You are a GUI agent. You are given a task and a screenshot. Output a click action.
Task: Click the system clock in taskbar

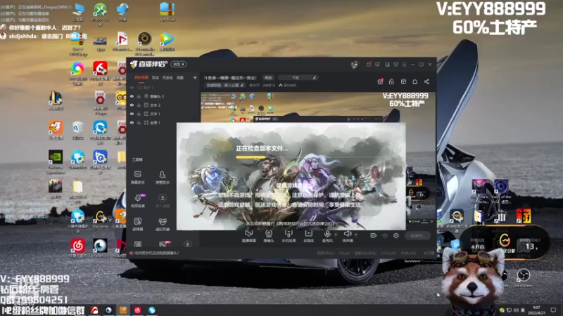coord(536,310)
